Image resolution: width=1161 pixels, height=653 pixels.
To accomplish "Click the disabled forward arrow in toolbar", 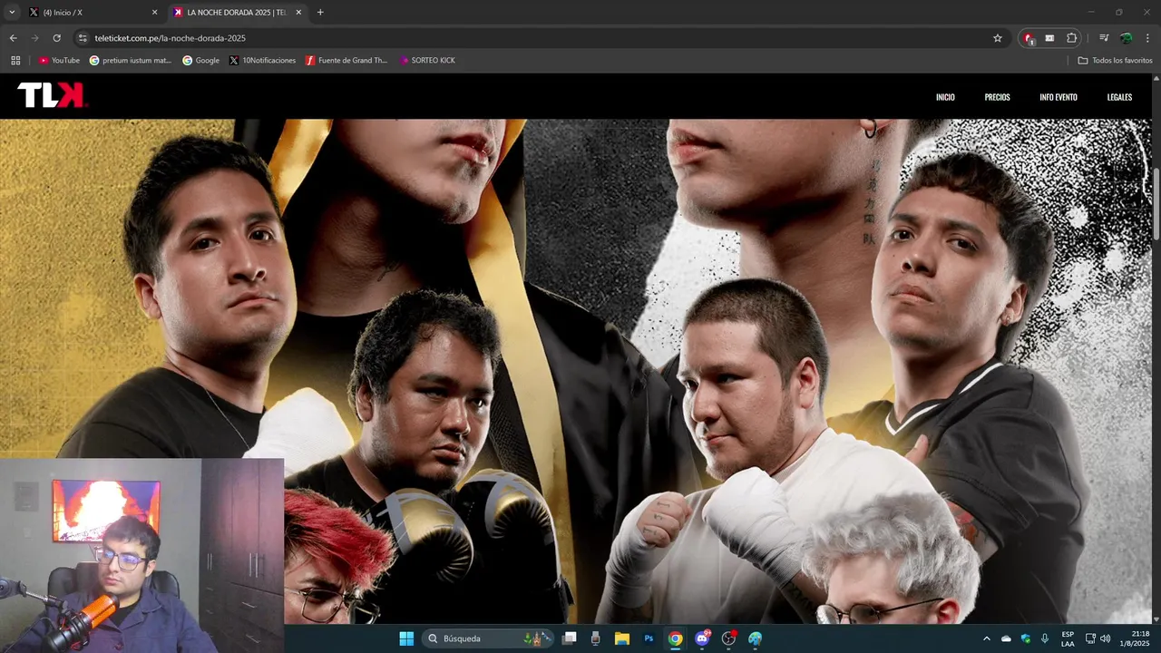I will pos(34,38).
